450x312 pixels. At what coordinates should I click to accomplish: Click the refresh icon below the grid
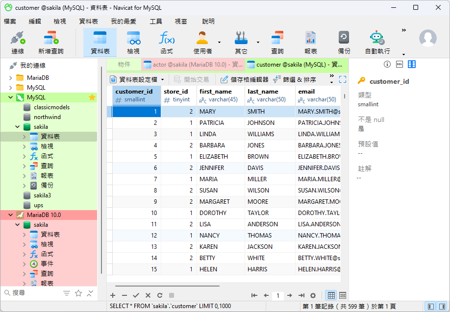(x=160, y=295)
